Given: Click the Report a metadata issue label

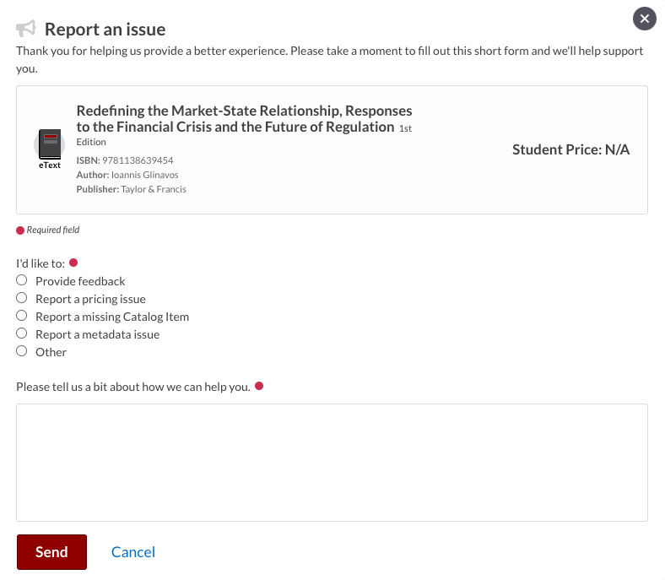Looking at the screenshot, I should click(x=98, y=335).
